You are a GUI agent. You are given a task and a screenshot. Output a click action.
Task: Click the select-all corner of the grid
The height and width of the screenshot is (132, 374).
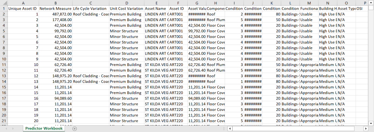tap(4, 3)
